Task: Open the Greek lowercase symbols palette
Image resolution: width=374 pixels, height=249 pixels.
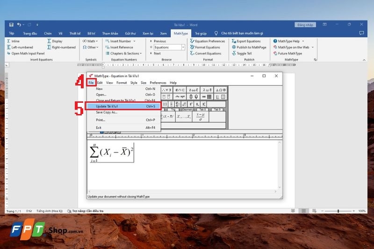Action: click(x=207, y=90)
